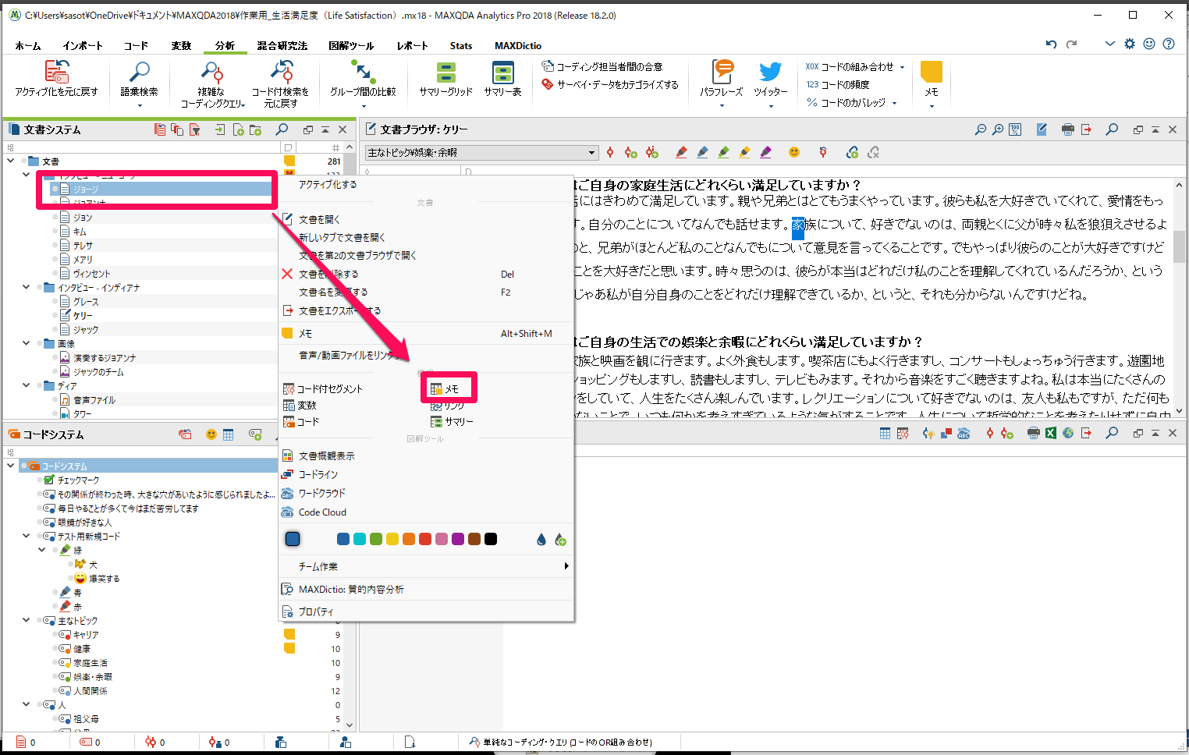Click the zoom out icon in Document Browser
The width and height of the screenshot is (1189, 755).
tap(980, 129)
